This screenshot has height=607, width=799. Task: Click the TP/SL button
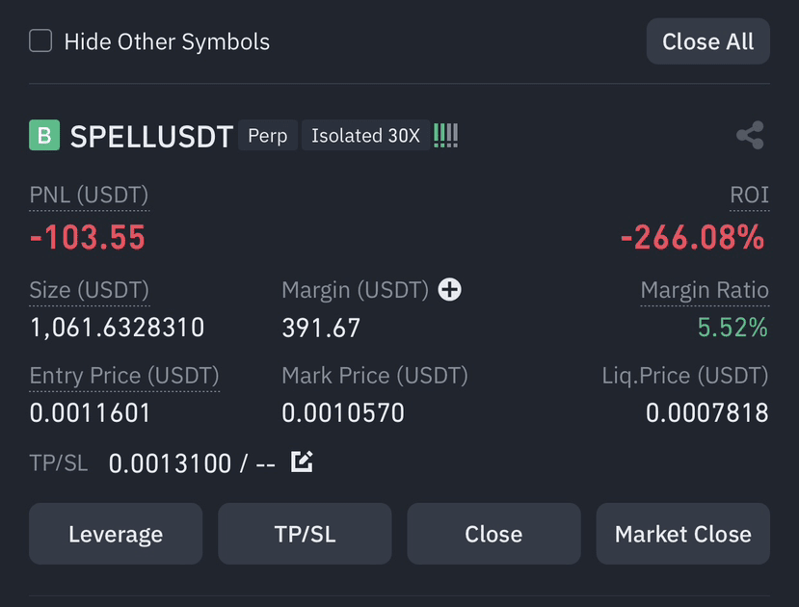click(305, 534)
